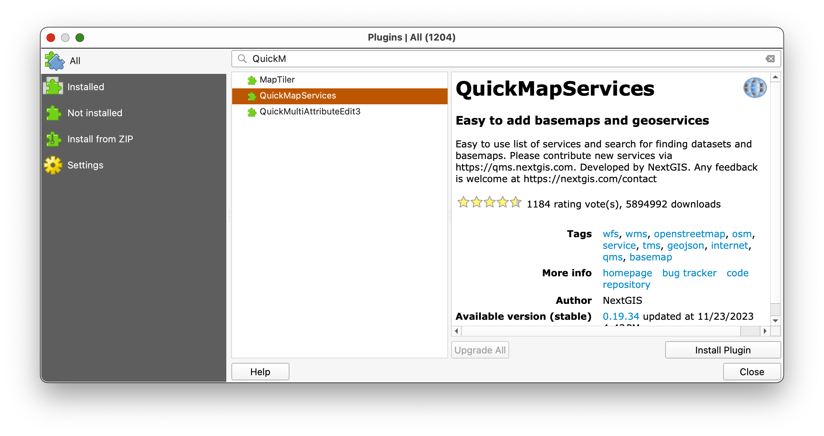Screen dimensions: 824x436
Task: Open the All tab
Action: 133,61
